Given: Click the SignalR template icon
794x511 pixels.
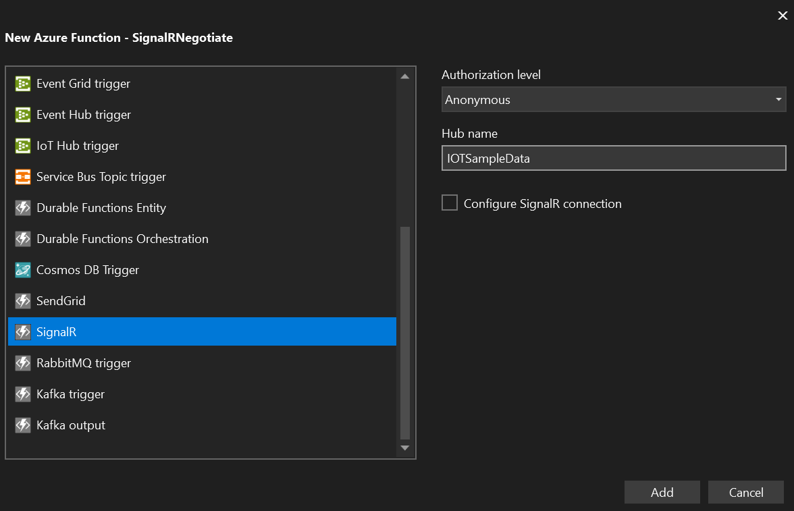Looking at the screenshot, I should pos(23,331).
